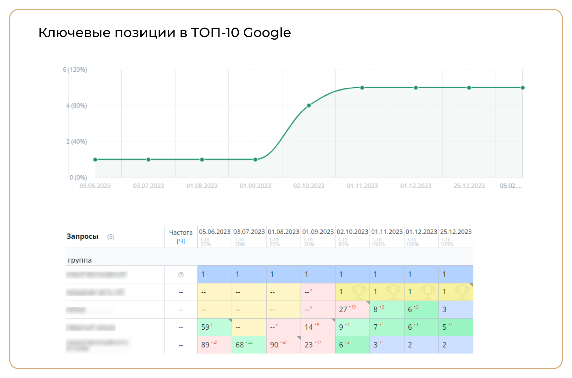The height and width of the screenshot is (378, 572).
Task: Open the [Ч] frequency link
Action: (181, 241)
